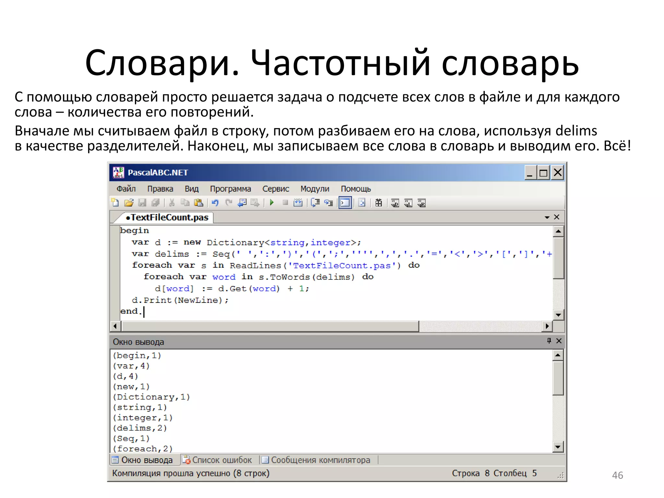
Task: Close the PascalABC.NET window
Action: [x=558, y=172]
